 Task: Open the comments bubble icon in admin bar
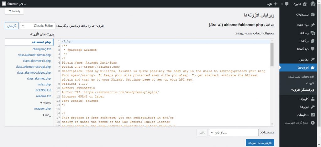click(287, 4)
